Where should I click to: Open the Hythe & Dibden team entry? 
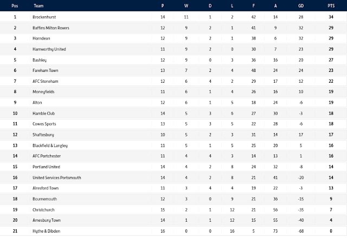tap(46, 231)
